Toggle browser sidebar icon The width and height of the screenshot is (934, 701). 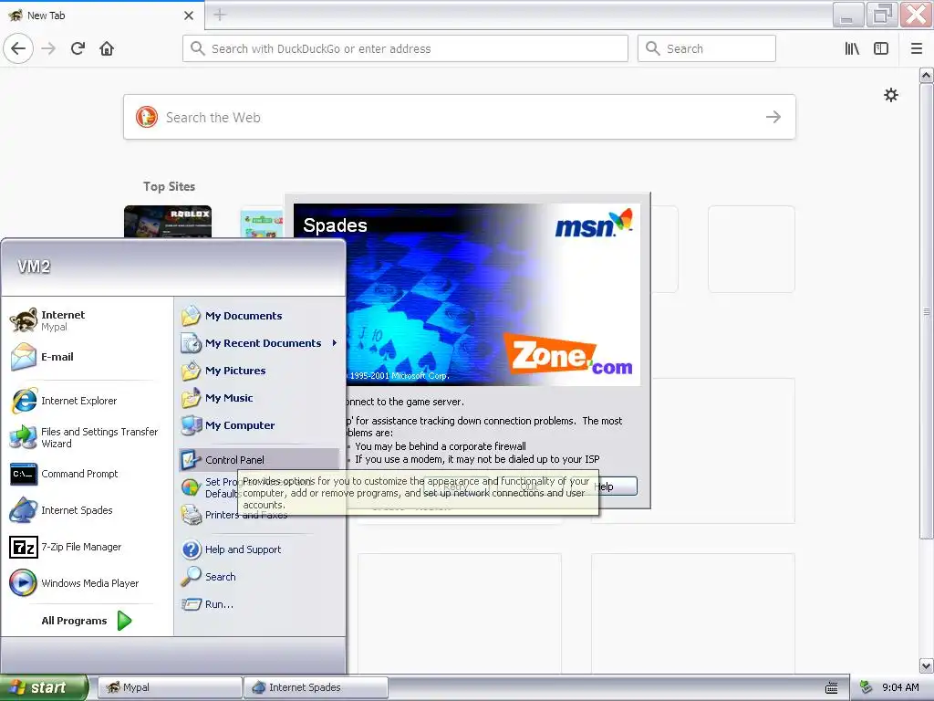[x=881, y=48]
